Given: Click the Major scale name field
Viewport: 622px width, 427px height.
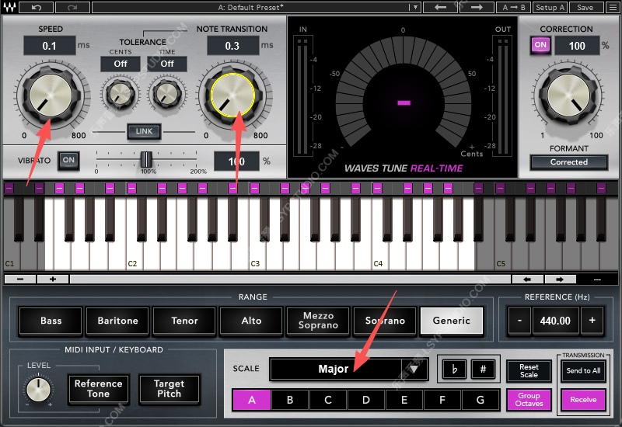Looking at the screenshot, I should pos(335,370).
